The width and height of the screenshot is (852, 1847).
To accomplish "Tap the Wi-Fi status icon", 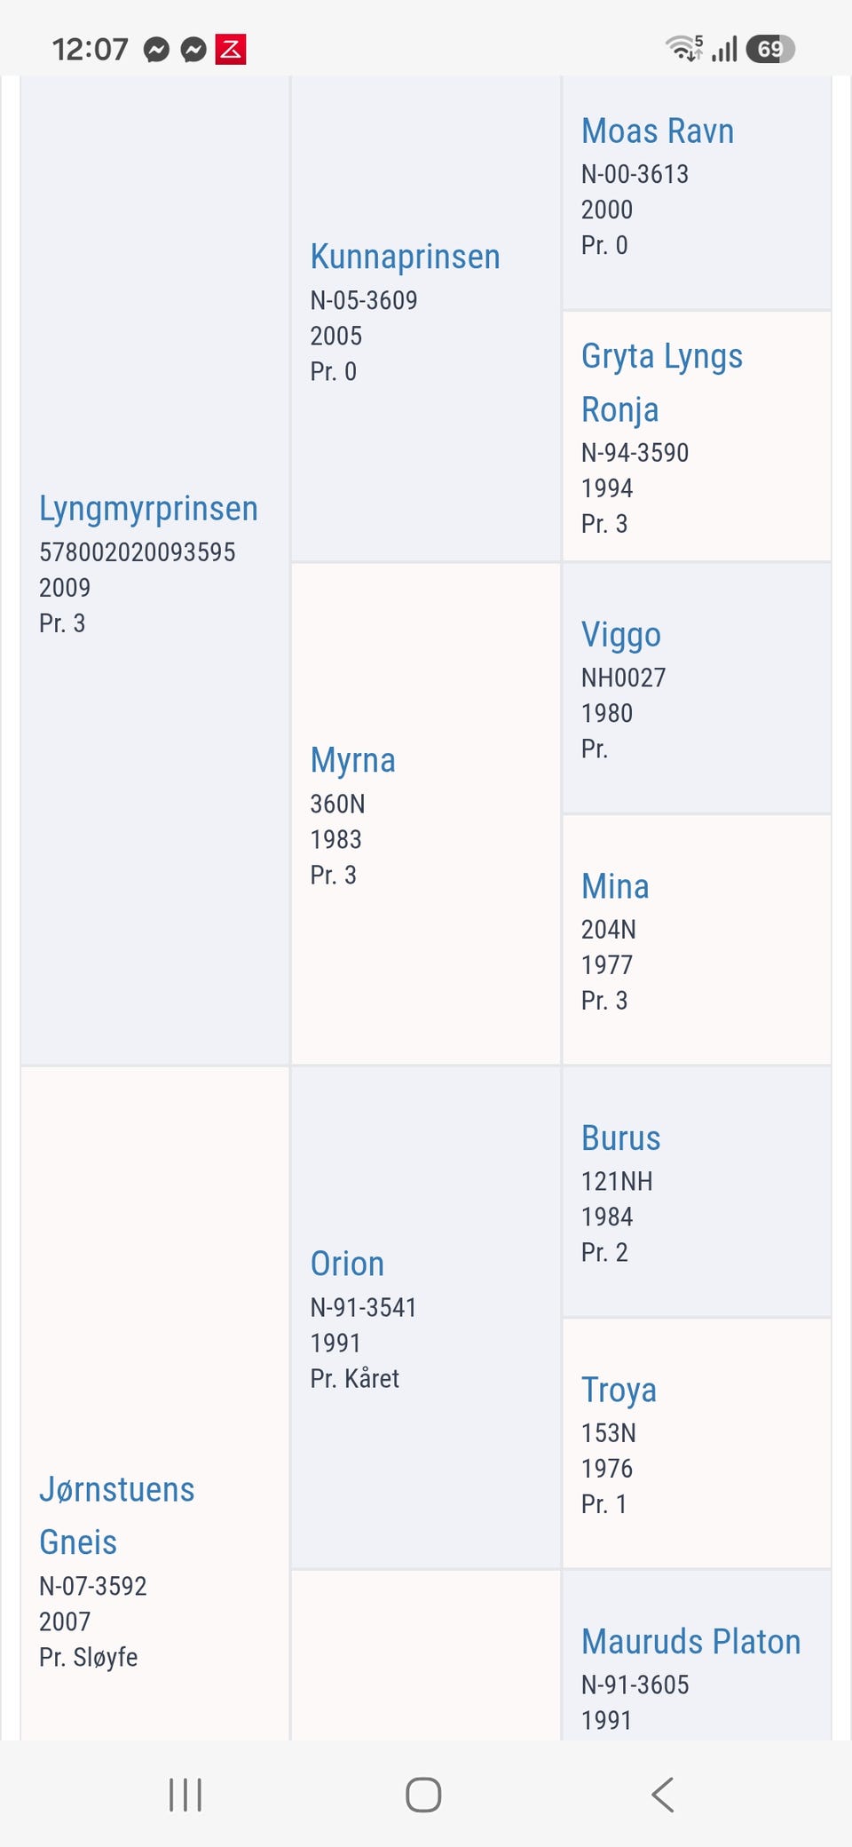I will pyautogui.click(x=684, y=48).
